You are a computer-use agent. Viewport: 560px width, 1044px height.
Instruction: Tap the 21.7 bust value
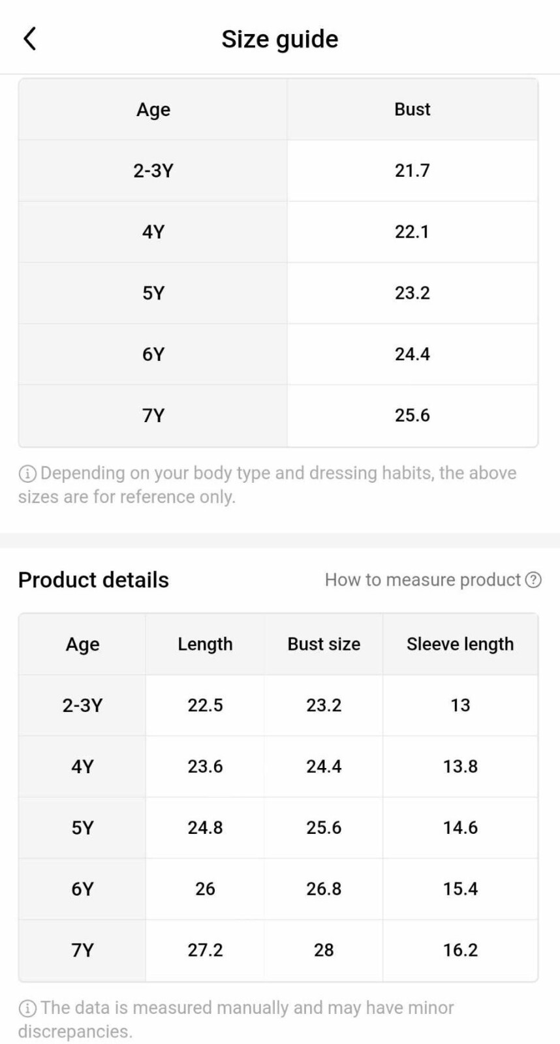point(412,170)
